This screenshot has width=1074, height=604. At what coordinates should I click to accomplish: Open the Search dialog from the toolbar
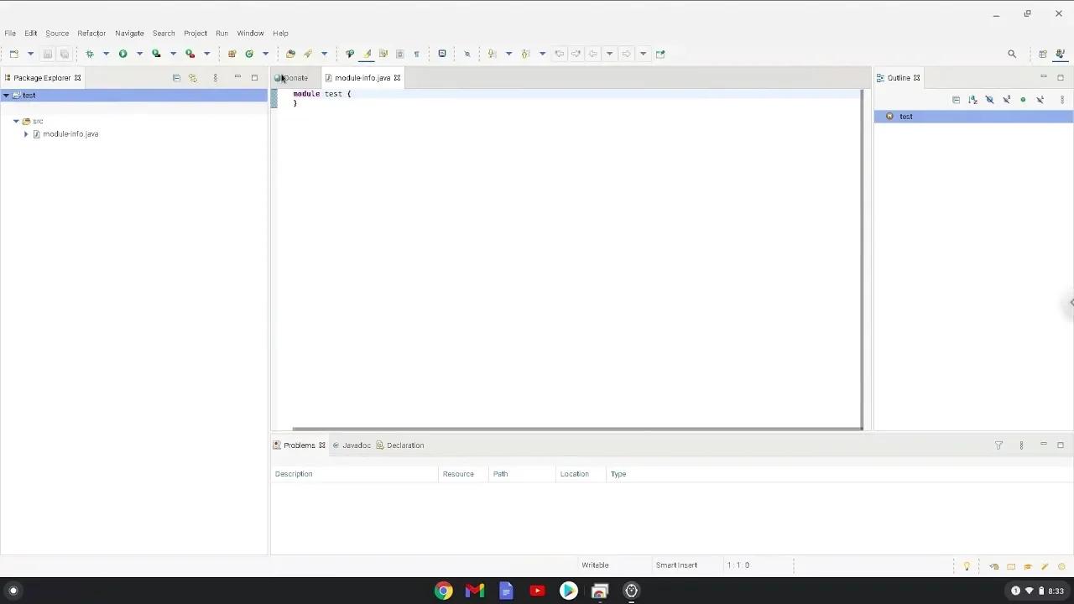click(x=1012, y=54)
